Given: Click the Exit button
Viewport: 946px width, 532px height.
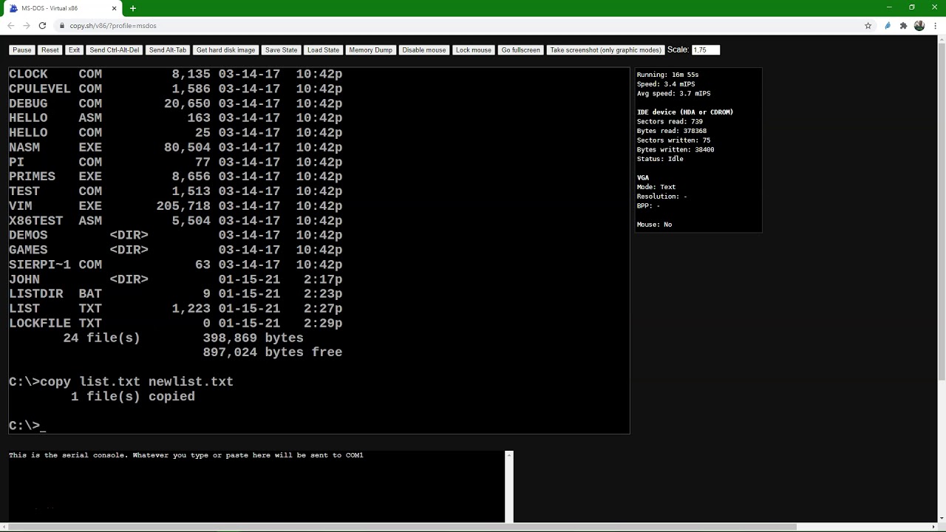Looking at the screenshot, I should [74, 50].
